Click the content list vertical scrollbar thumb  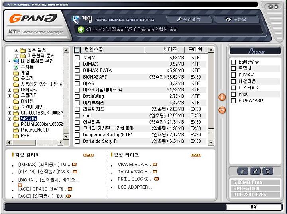211,91
